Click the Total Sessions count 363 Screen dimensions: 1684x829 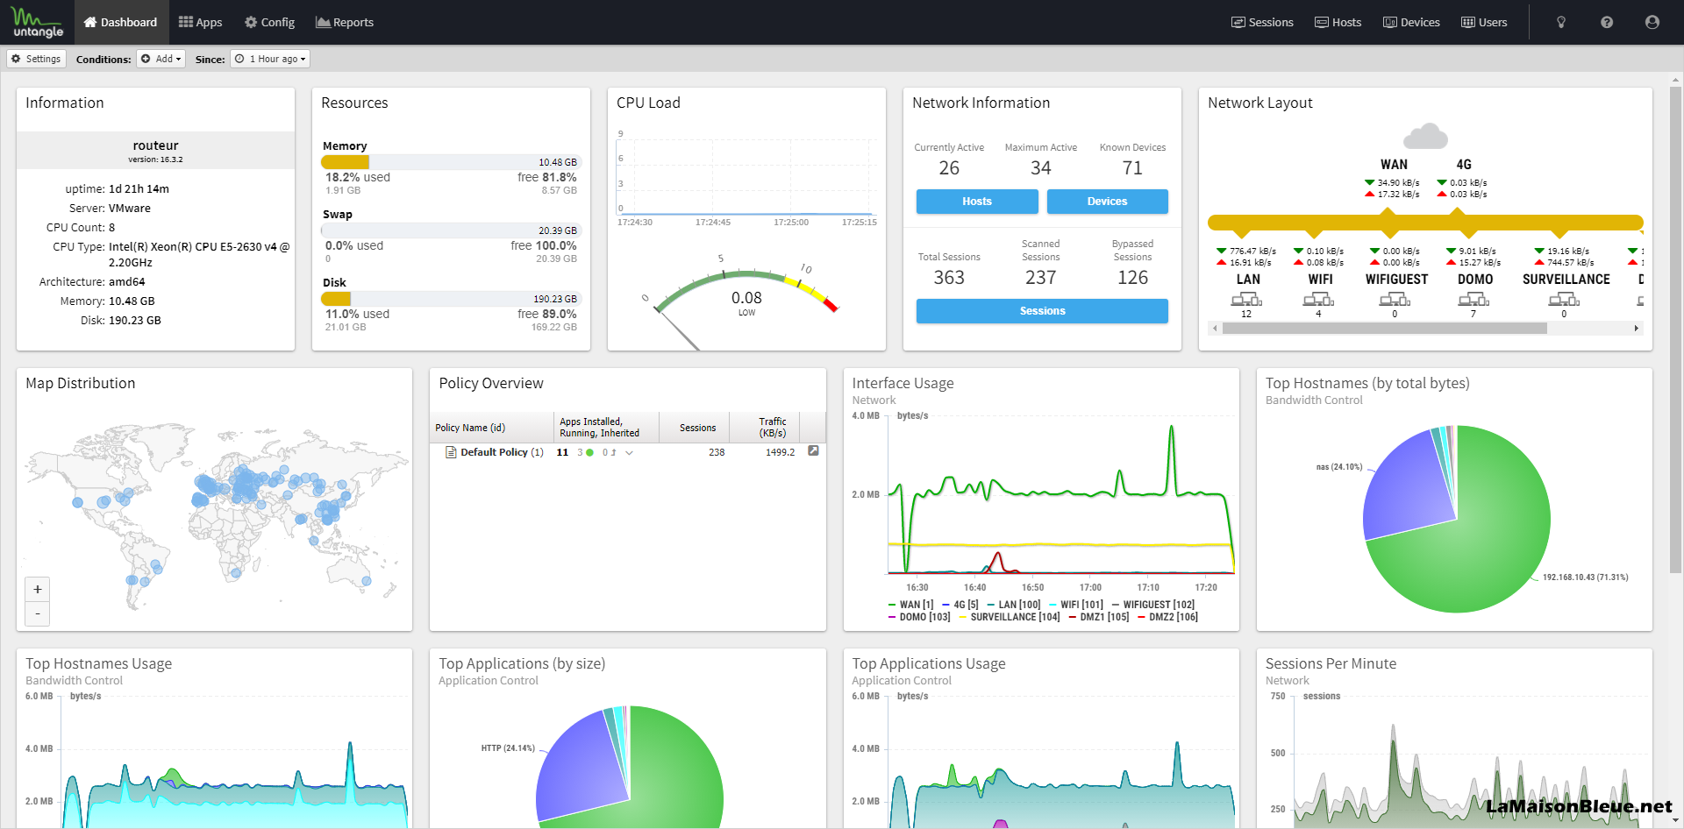(x=949, y=278)
